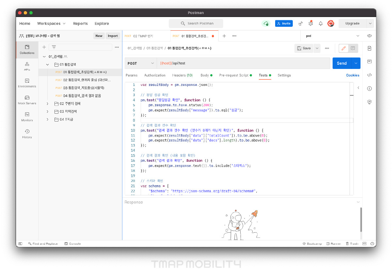Switch to the Params tab
This screenshot has height=278, width=392.
coord(132,75)
